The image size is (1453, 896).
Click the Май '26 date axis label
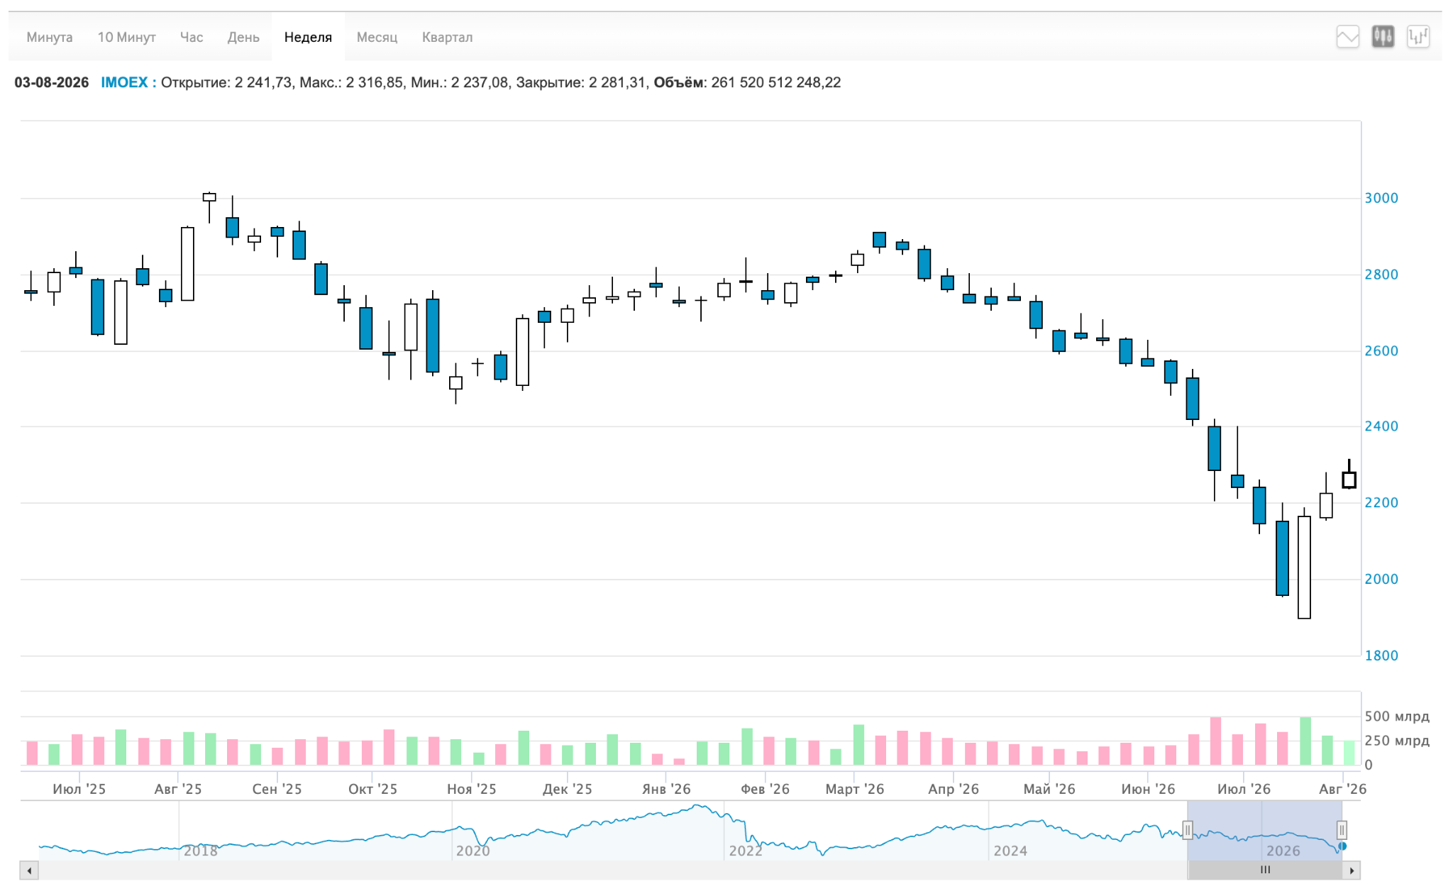coord(1049,789)
